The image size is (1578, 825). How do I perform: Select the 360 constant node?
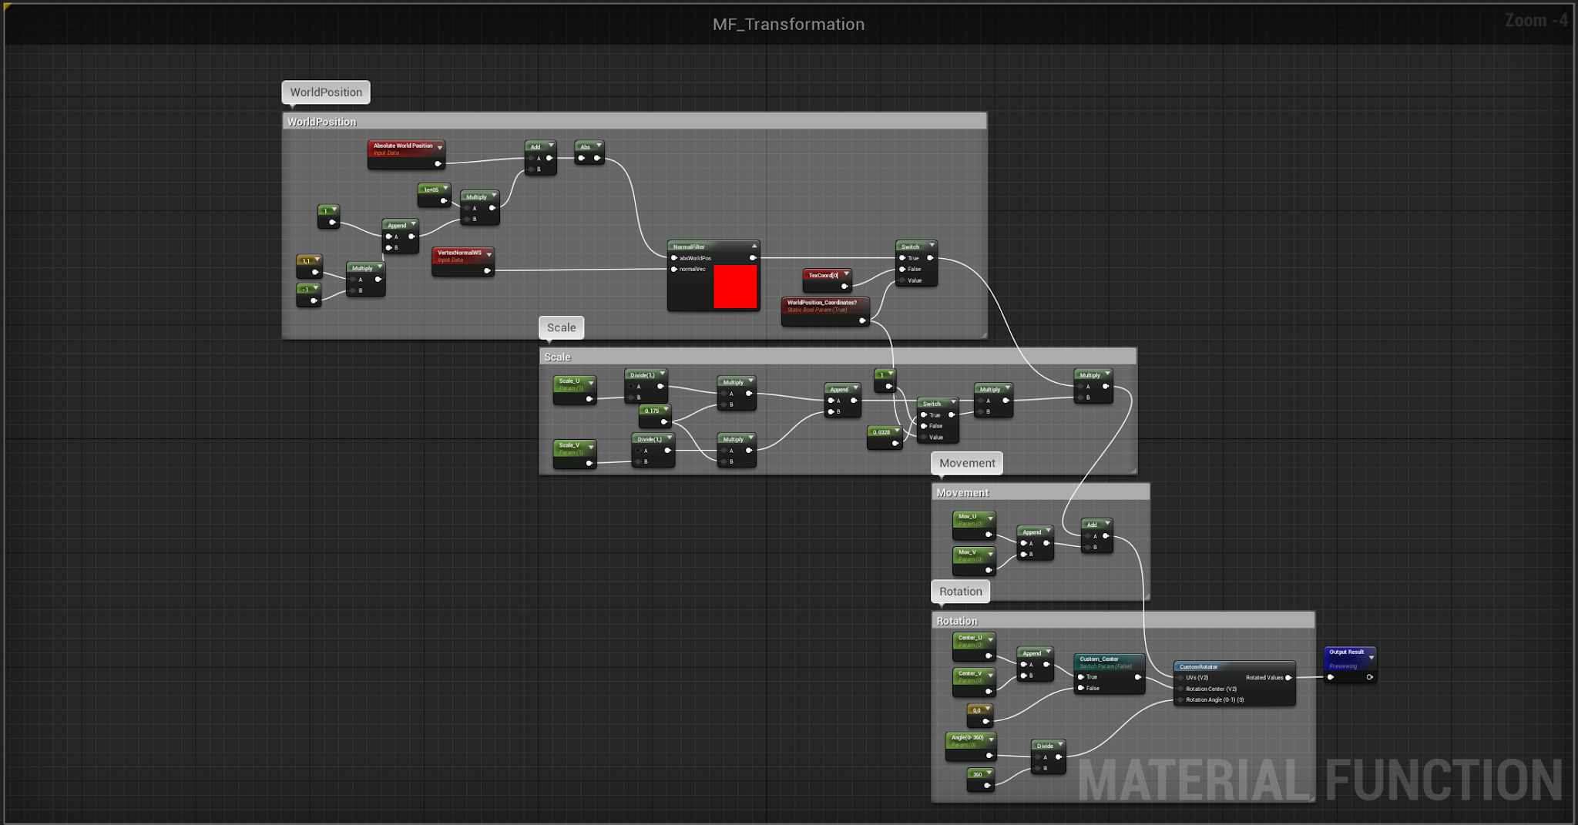[x=980, y=779]
